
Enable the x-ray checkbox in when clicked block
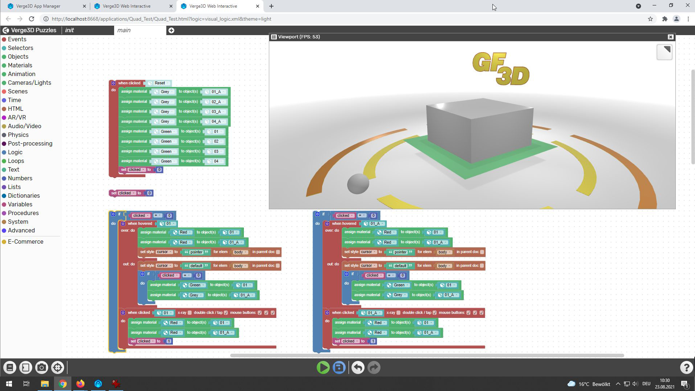190,313
